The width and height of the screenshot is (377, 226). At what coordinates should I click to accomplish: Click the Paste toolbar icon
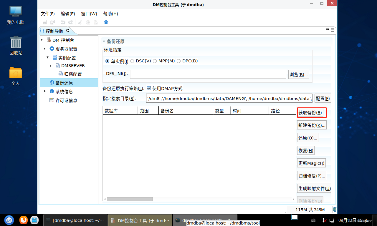(95, 22)
